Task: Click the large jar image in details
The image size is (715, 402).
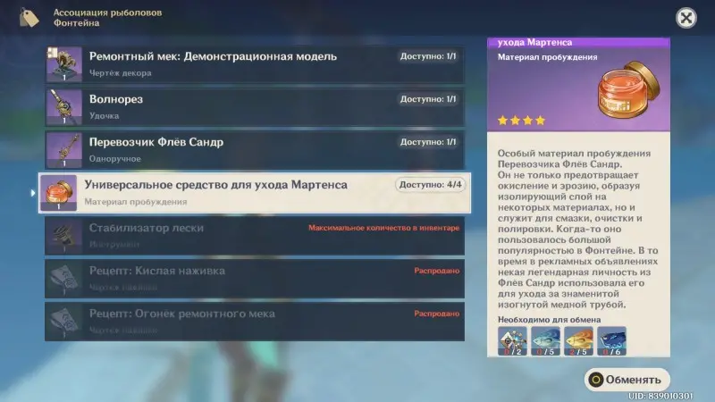Action: click(x=628, y=90)
